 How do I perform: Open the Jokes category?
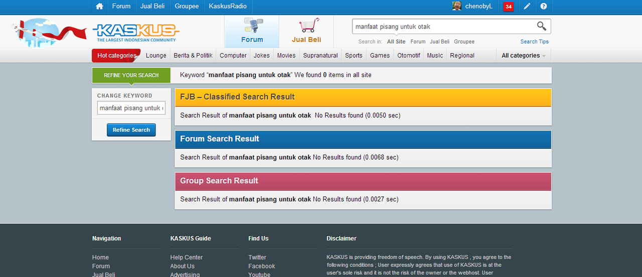[262, 56]
